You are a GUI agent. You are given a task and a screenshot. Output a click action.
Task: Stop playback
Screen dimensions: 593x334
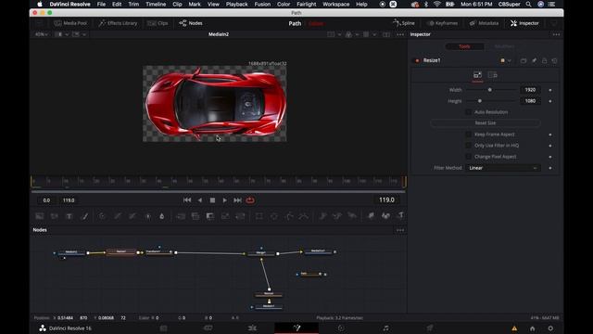pos(212,200)
